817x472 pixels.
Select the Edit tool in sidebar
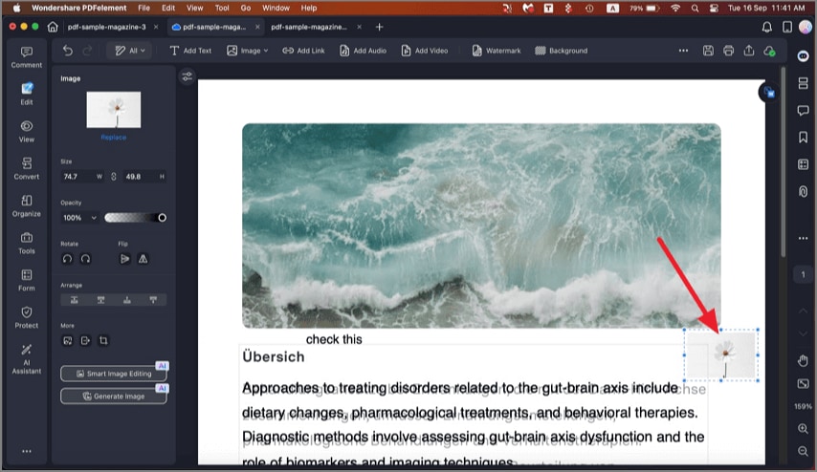pyautogui.click(x=27, y=94)
